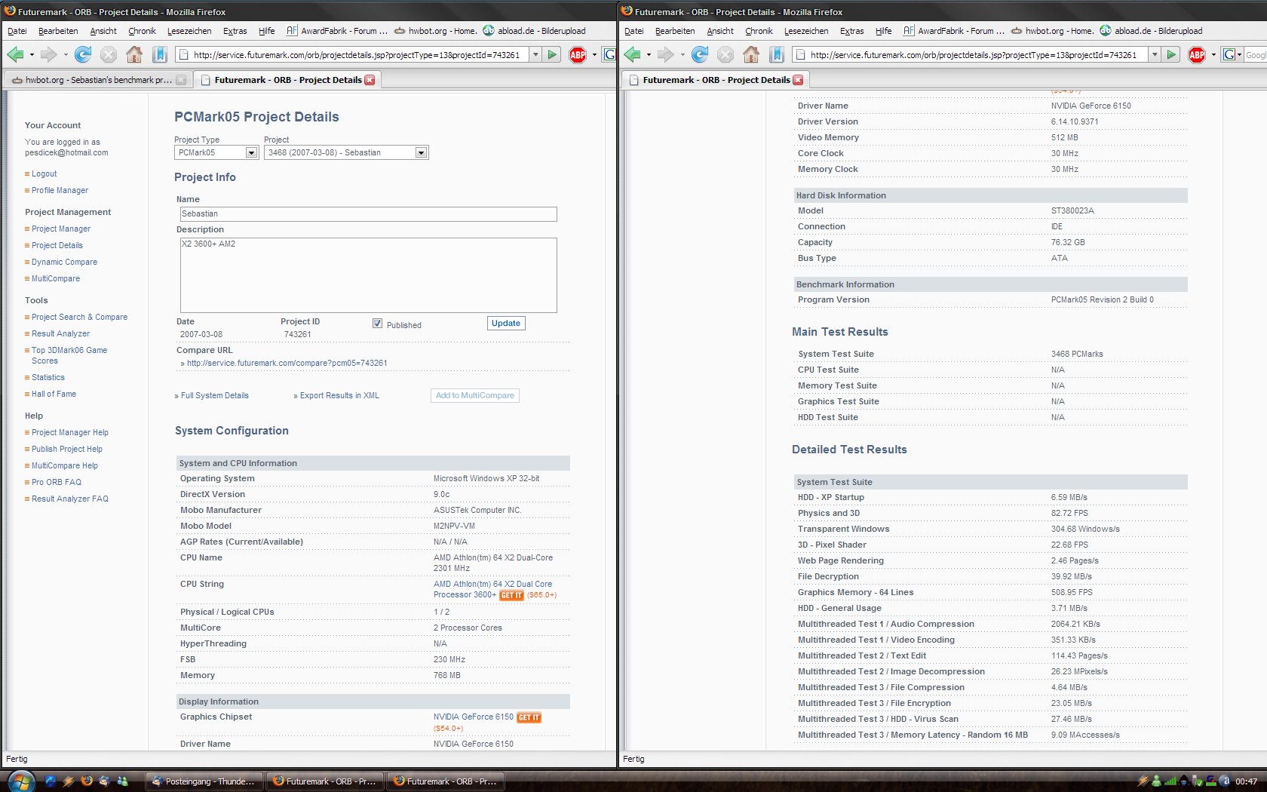Open Hilfe menu in right window
This screenshot has width=1267, height=792.
point(883,31)
